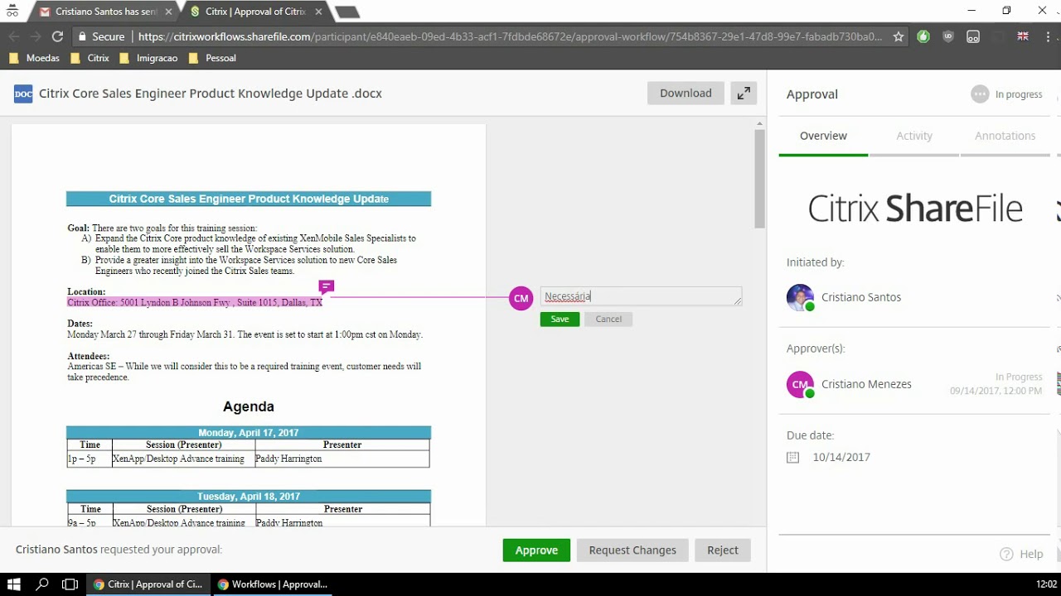The width and height of the screenshot is (1061, 596).
Task: Save the annotation comment
Action: click(x=560, y=319)
